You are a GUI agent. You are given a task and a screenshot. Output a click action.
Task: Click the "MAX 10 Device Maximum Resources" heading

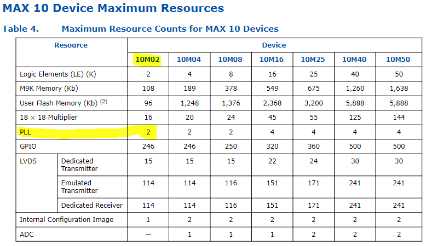click(x=113, y=8)
